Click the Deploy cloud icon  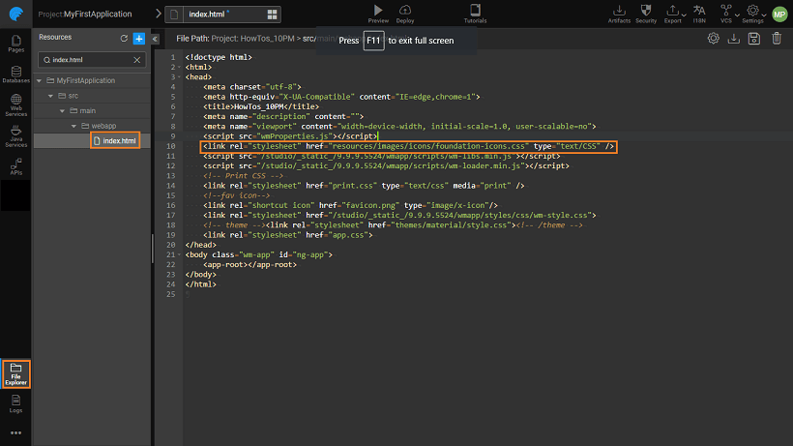pos(405,12)
